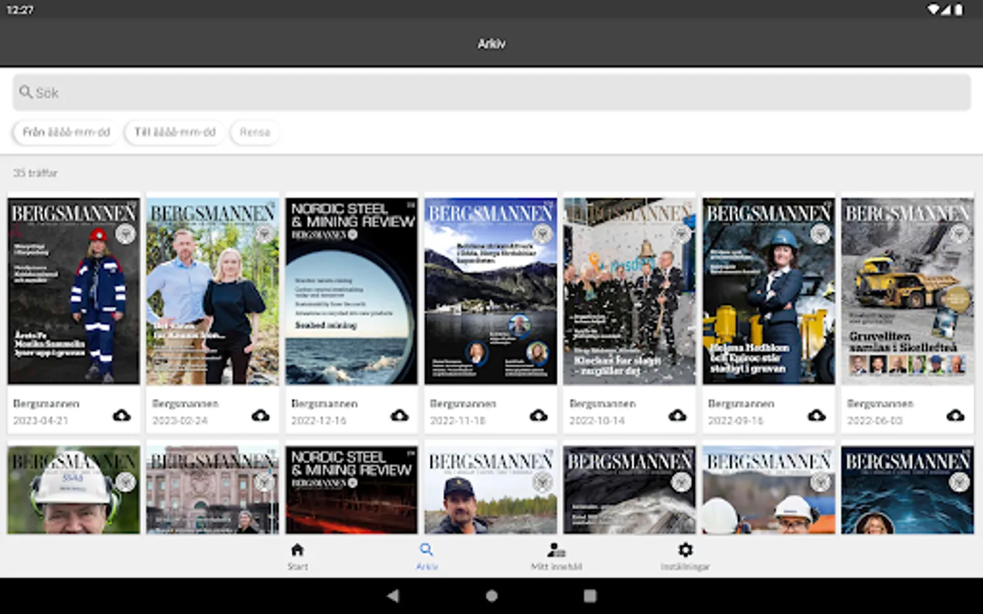Switch to the Inställningar tab

pos(685,557)
